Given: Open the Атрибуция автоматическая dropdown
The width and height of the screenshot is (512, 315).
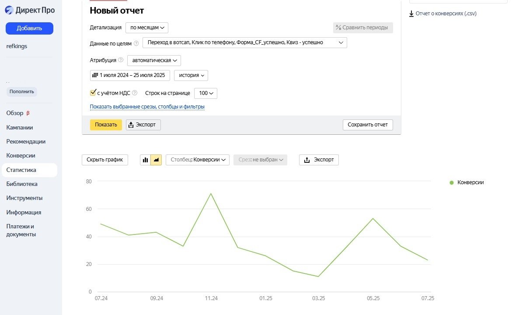Looking at the screenshot, I should (154, 60).
